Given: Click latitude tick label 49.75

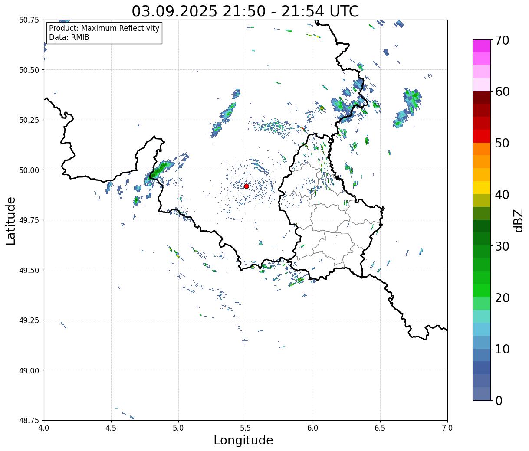Looking at the screenshot, I should point(29,220).
